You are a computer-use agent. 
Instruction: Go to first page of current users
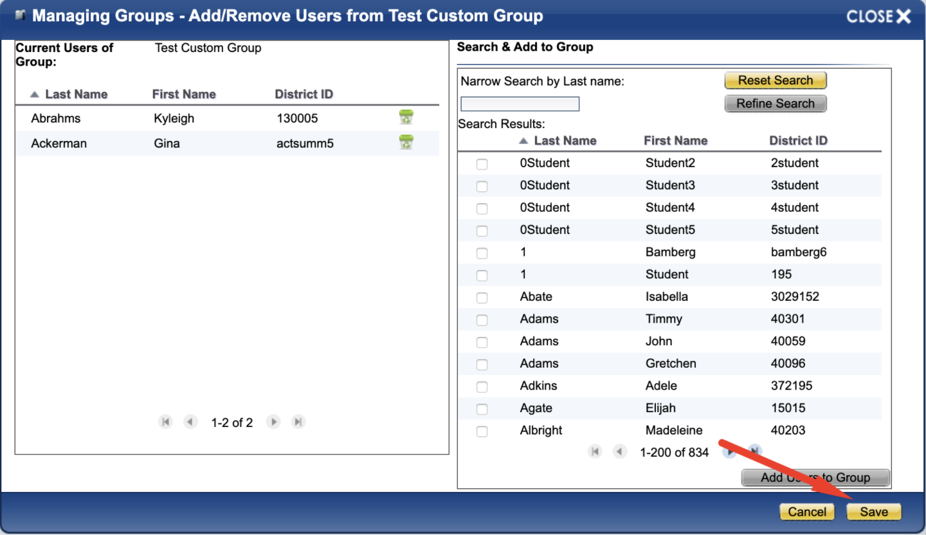pyautogui.click(x=166, y=422)
